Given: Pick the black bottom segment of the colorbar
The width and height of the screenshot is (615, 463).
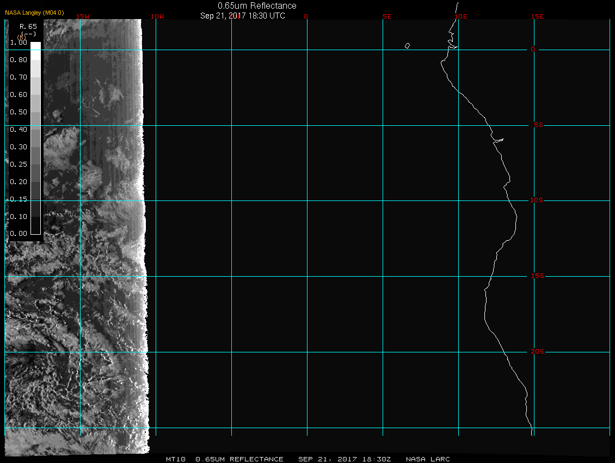Looking at the screenshot, I should click(36, 226).
